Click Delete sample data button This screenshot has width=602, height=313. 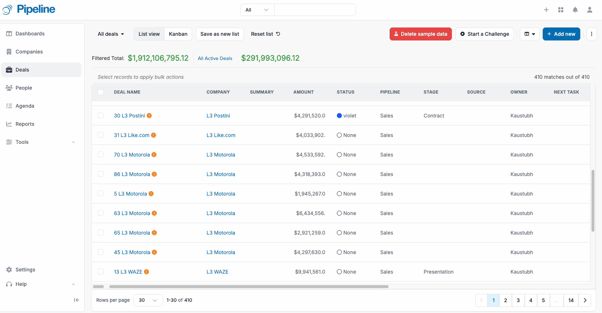click(420, 34)
